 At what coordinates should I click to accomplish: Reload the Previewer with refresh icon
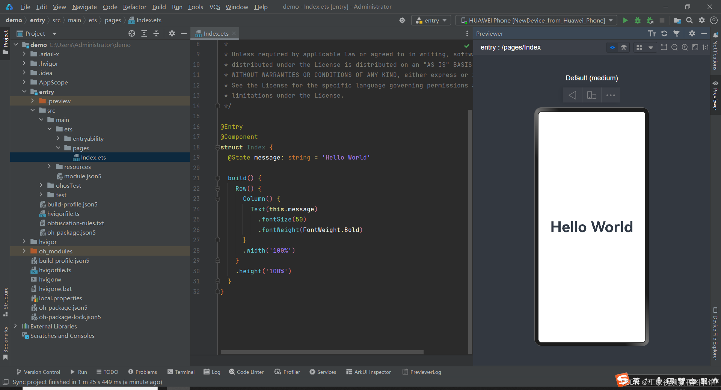(x=664, y=33)
